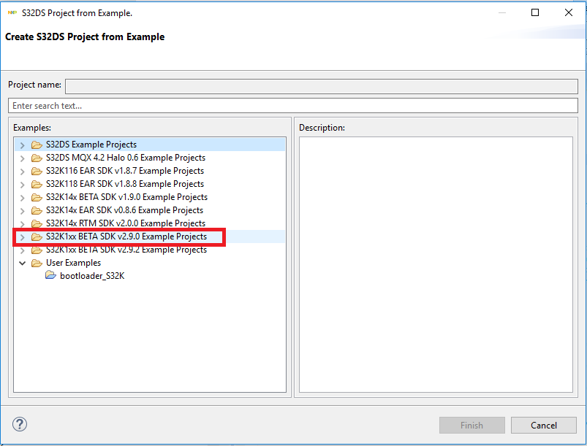Expand S32K118 EAR SDK v1.8.8 node
The width and height of the screenshot is (587, 446).
[x=23, y=184]
